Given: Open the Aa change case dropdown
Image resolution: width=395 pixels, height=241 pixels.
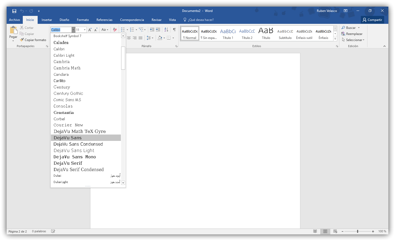Looking at the screenshot, I should point(105,30).
